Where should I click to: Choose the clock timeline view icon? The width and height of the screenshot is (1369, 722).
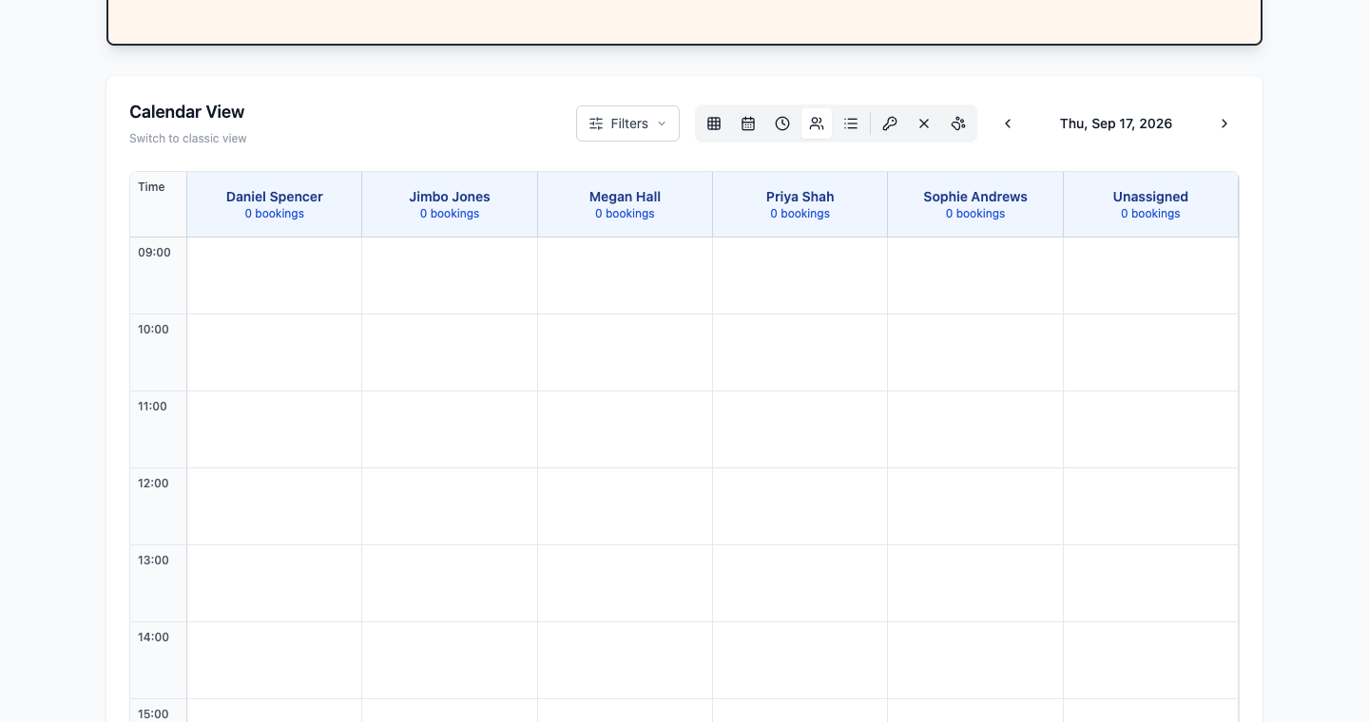pos(782,123)
